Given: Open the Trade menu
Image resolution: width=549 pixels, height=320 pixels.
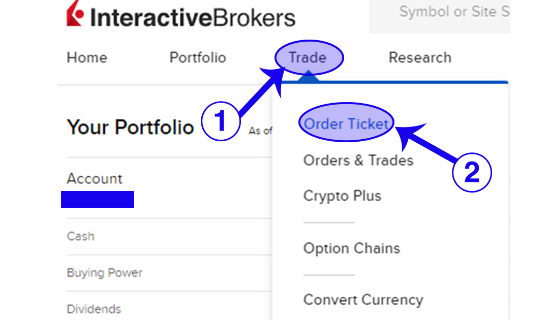Looking at the screenshot, I should tap(308, 57).
